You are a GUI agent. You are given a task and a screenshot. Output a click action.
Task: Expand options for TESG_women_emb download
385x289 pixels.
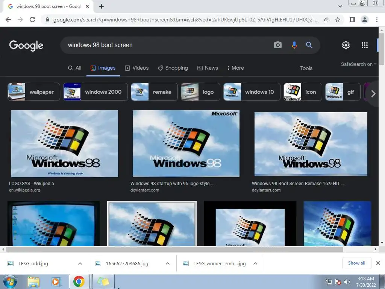[x=255, y=263]
